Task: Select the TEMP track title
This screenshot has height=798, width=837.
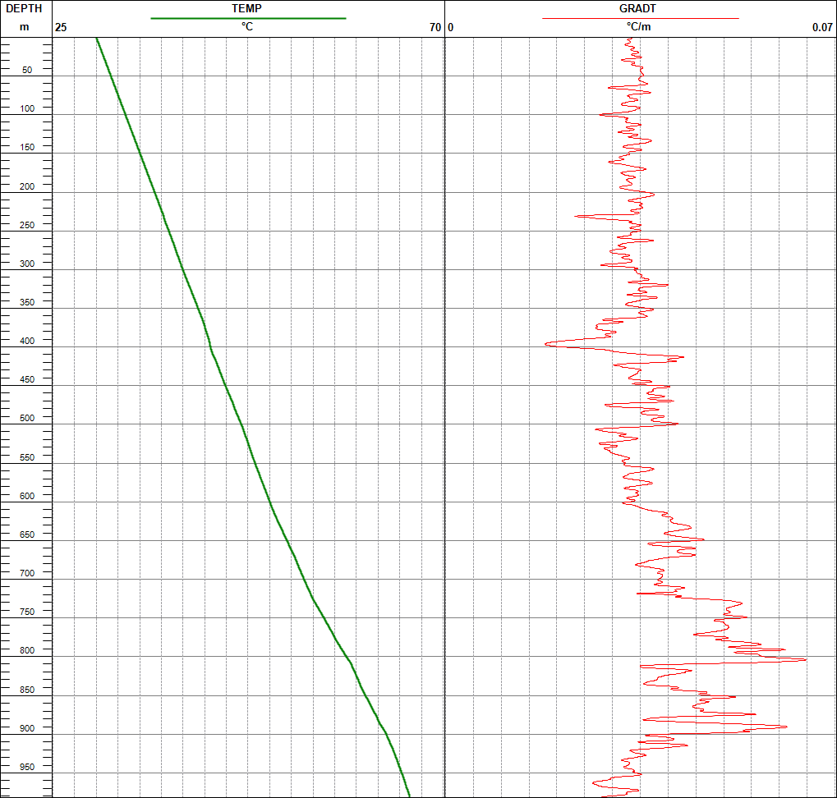Action: click(246, 8)
